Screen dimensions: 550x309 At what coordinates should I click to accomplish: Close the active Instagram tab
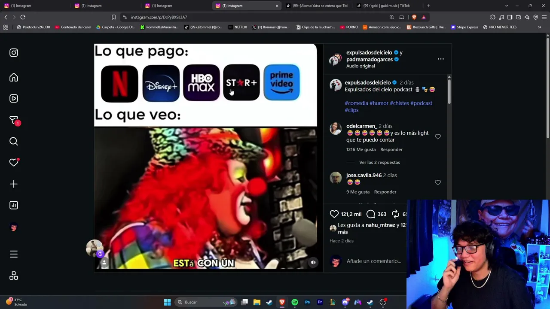click(x=277, y=6)
